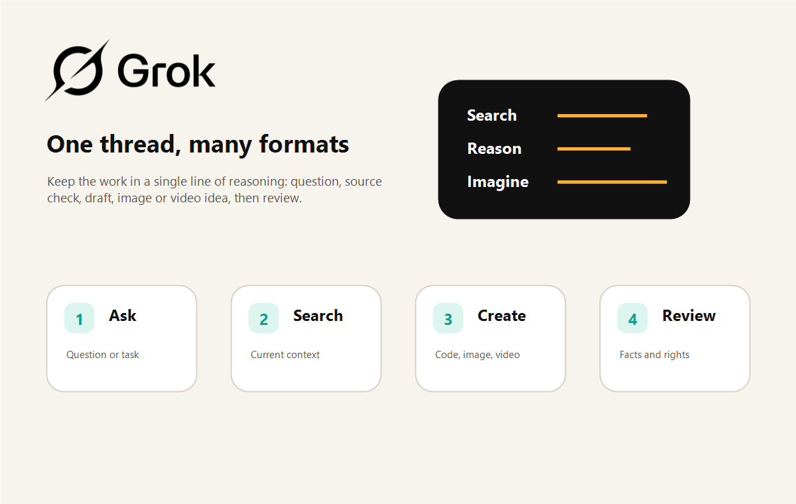Open the Create card title
Image resolution: width=796 pixels, height=504 pixels.
tap(502, 316)
